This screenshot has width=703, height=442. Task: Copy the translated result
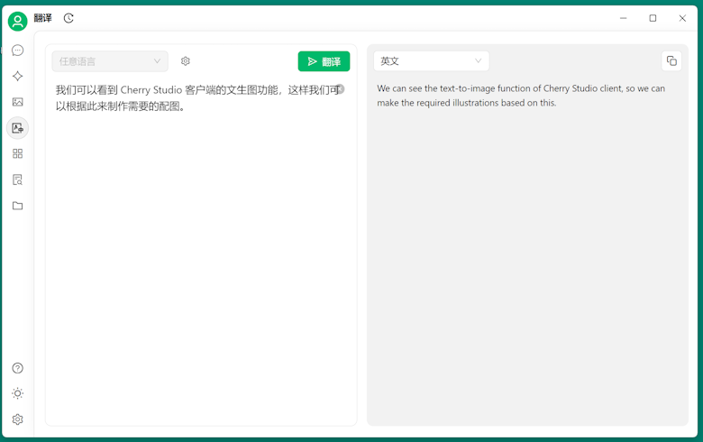click(x=671, y=61)
